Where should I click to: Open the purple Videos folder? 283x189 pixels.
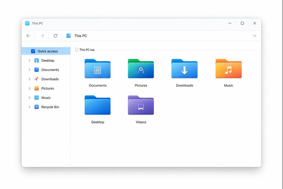click(x=141, y=105)
